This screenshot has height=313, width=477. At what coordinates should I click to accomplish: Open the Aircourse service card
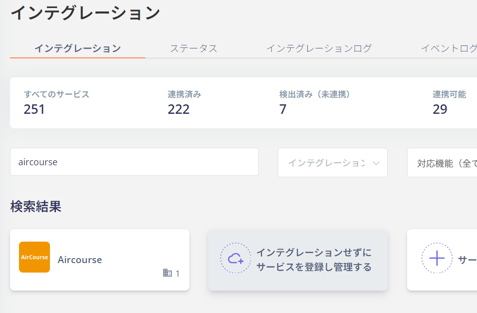100,260
